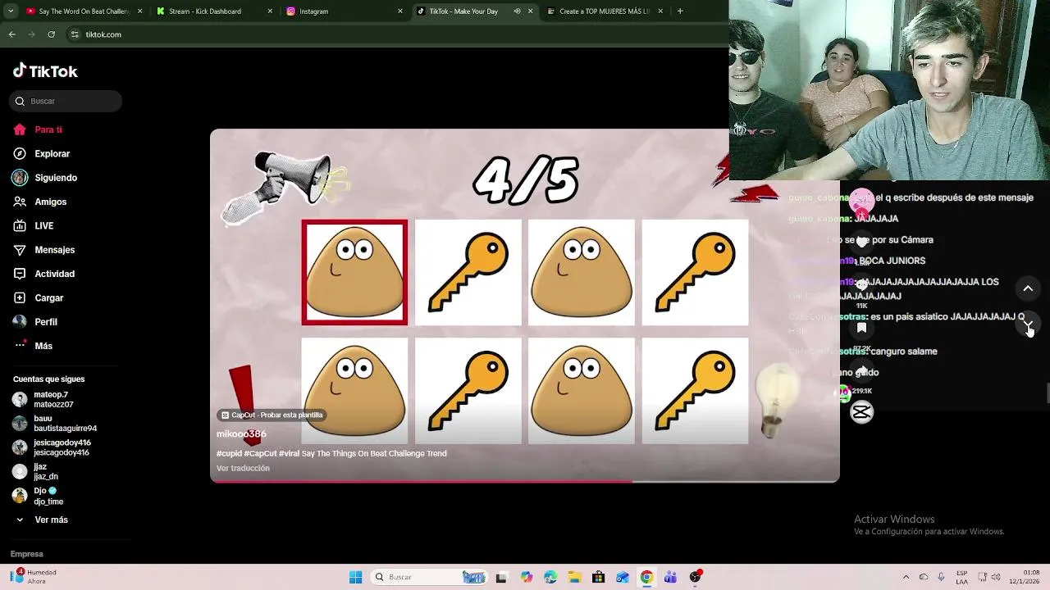Click Ver traducción under the caption
Screen dimensions: 1050x590
243,469
